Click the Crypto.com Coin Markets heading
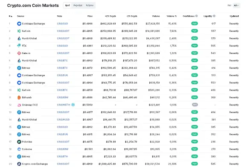This screenshot has height=167, width=247. click(33, 6)
